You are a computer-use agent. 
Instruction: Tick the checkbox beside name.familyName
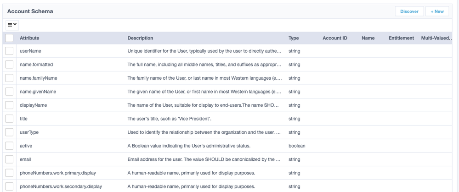(9, 78)
